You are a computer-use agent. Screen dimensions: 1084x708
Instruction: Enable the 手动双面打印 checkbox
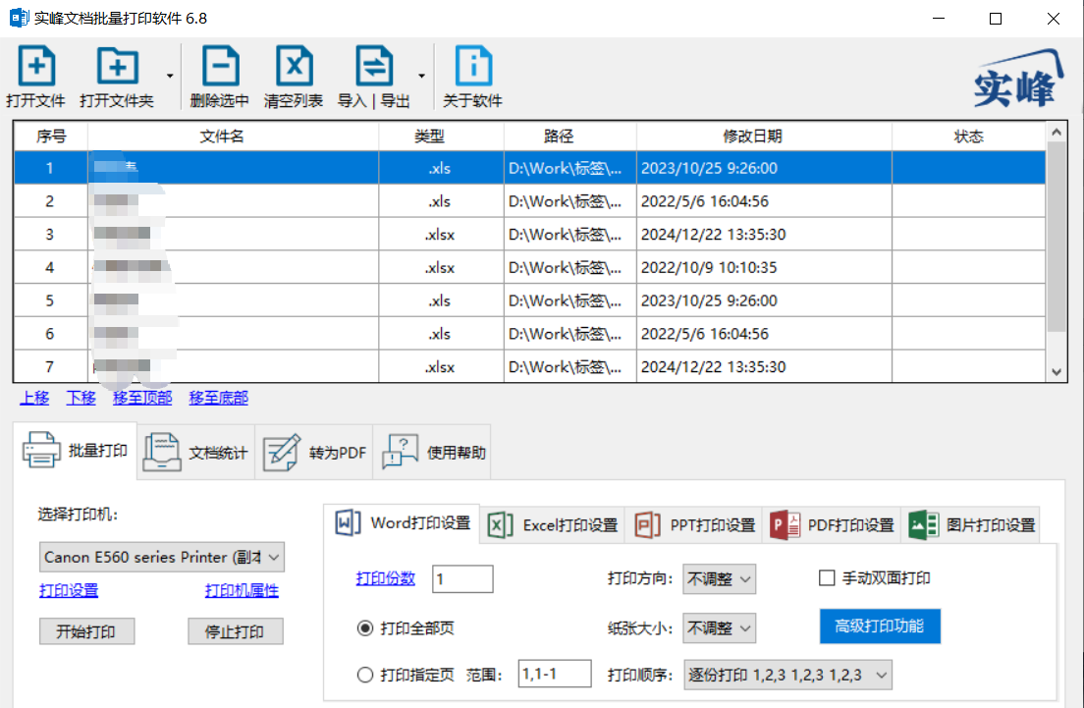(x=827, y=578)
